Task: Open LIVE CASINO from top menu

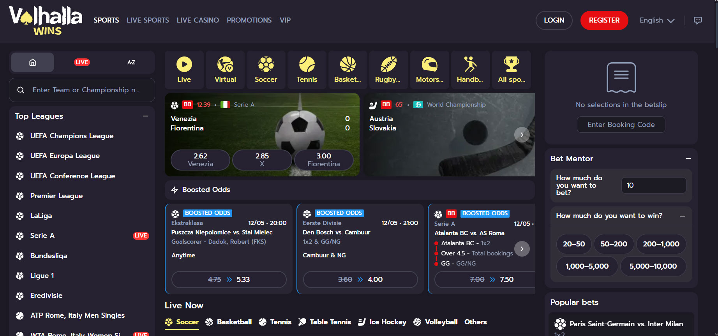Action: [198, 20]
